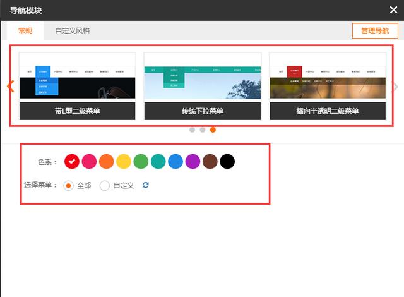404x297 pixels.
Task: Click the left carousel arrow
Action: [10, 87]
